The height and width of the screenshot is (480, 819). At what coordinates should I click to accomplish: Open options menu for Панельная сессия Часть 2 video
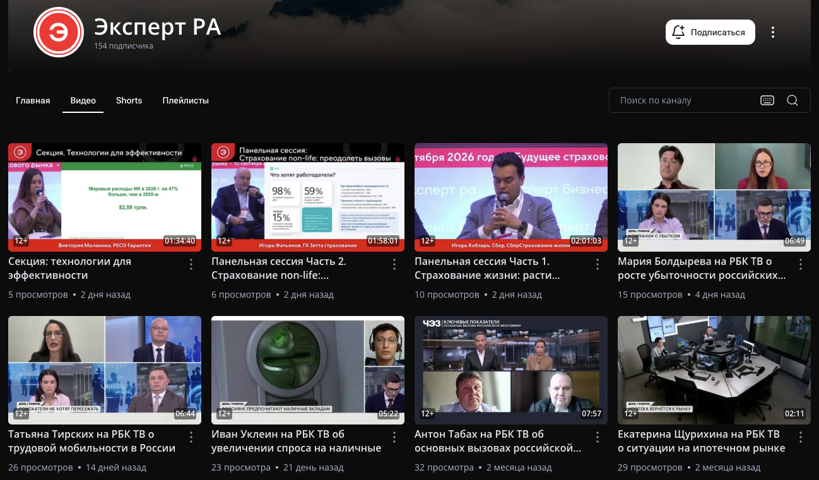(x=394, y=264)
